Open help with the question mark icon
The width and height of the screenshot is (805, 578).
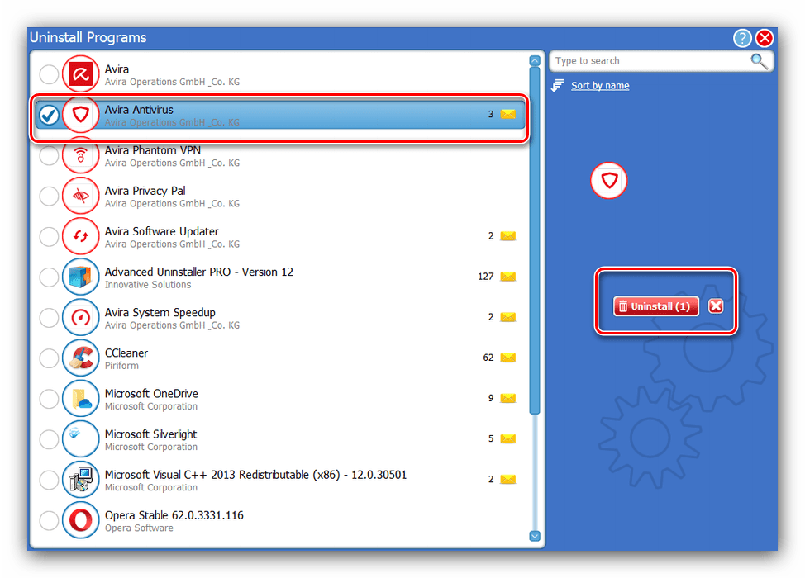pos(741,38)
